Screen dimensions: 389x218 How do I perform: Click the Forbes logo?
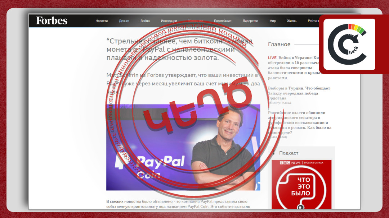tap(52, 20)
